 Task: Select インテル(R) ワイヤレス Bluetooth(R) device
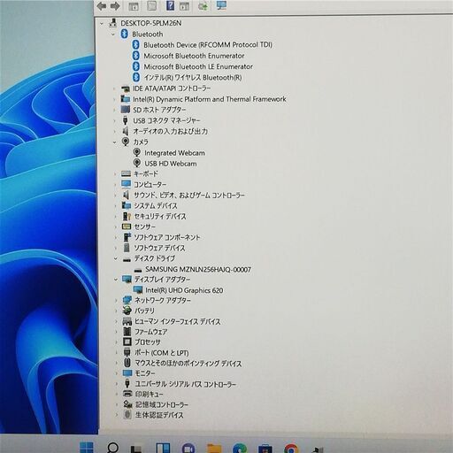(x=193, y=78)
